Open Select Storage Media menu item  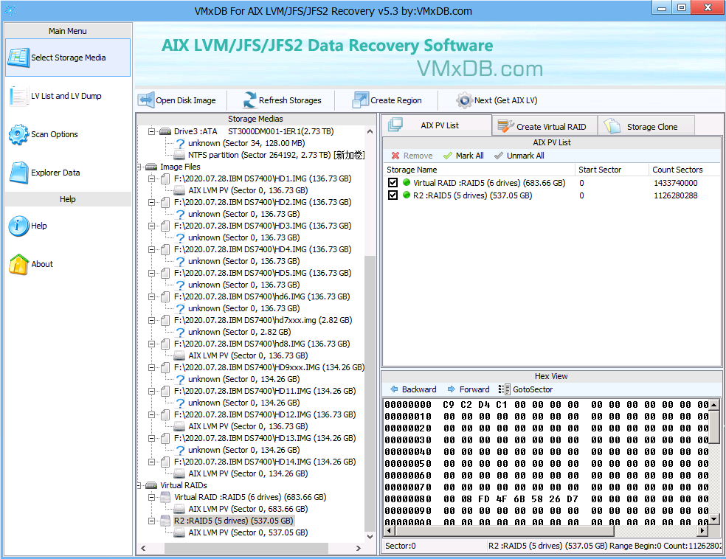point(68,58)
